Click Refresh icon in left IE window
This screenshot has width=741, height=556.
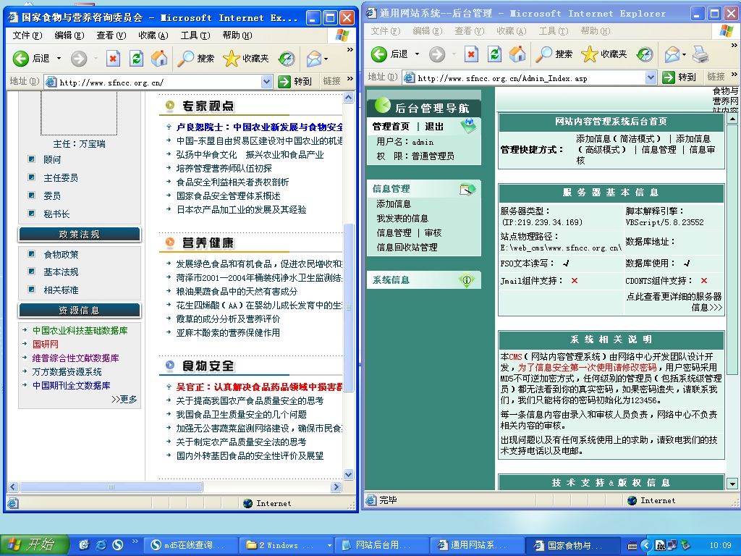click(137, 59)
